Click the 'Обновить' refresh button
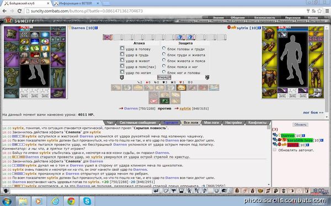This screenshot has width=331, height=206. tap(300, 124)
